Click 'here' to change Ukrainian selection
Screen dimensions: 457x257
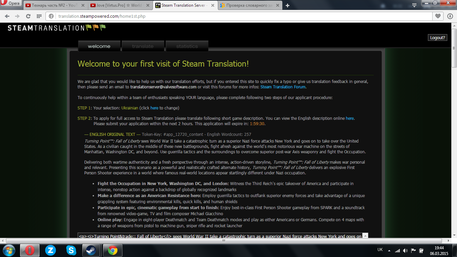click(x=154, y=108)
